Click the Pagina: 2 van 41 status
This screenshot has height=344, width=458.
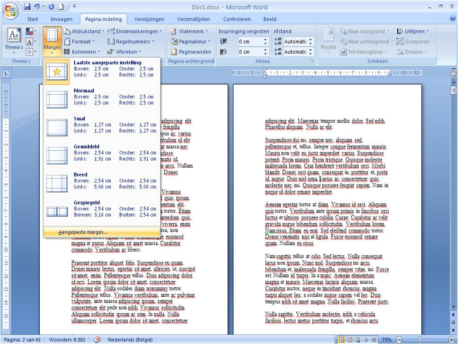[x=22, y=340]
